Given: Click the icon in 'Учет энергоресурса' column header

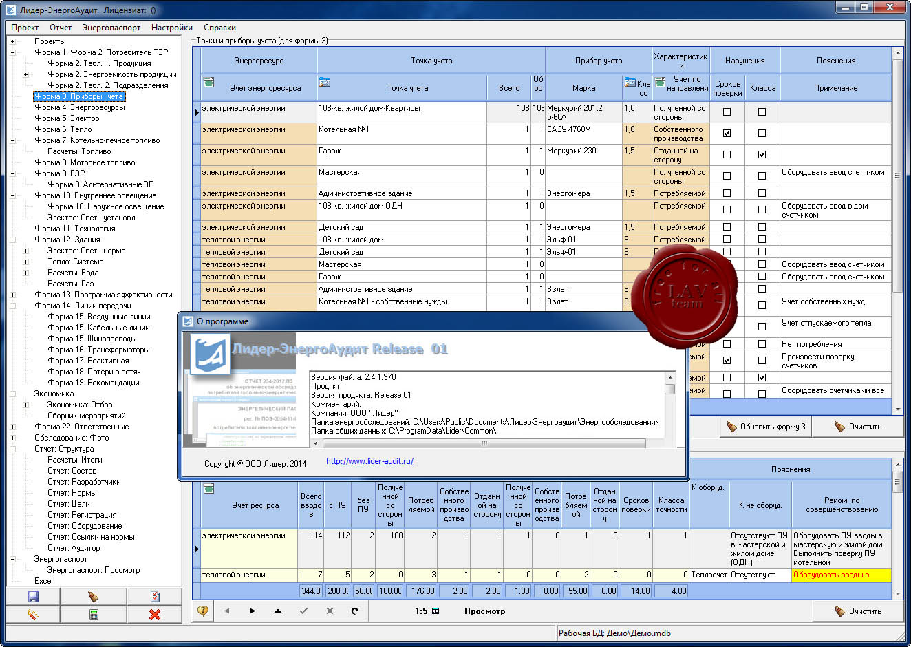Looking at the screenshot, I should pyautogui.click(x=209, y=83).
